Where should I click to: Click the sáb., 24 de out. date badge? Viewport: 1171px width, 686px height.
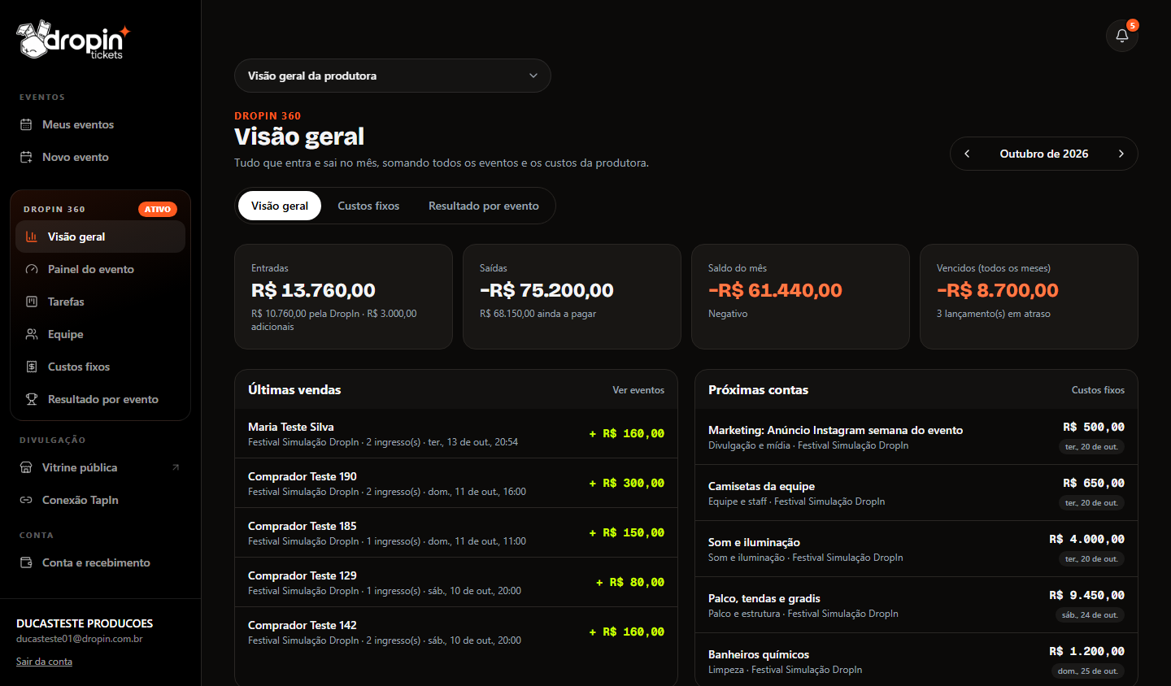[x=1090, y=615]
